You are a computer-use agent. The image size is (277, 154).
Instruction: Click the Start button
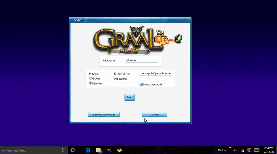[129, 97]
